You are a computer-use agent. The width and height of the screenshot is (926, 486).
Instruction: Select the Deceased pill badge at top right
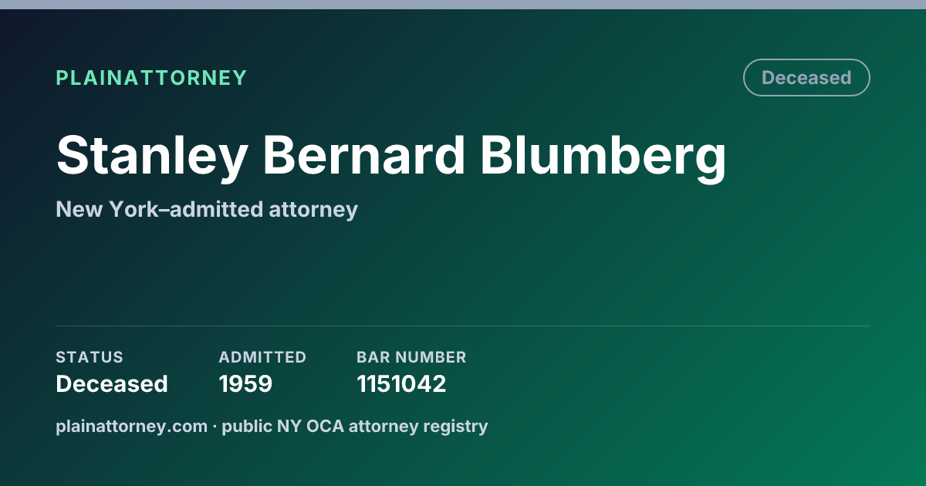coord(806,78)
